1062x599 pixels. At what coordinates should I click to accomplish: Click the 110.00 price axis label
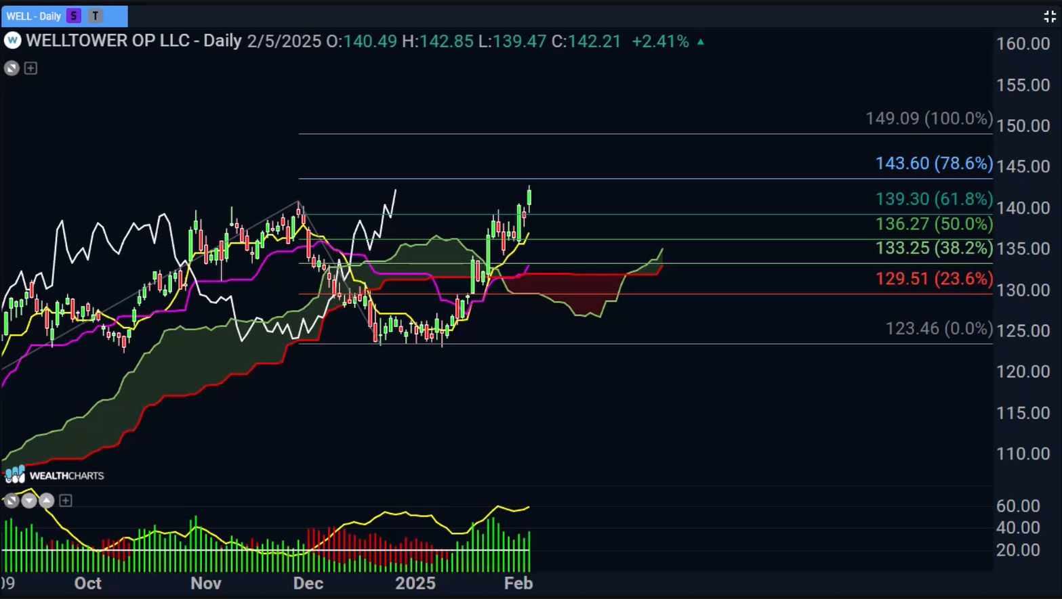1023,453
